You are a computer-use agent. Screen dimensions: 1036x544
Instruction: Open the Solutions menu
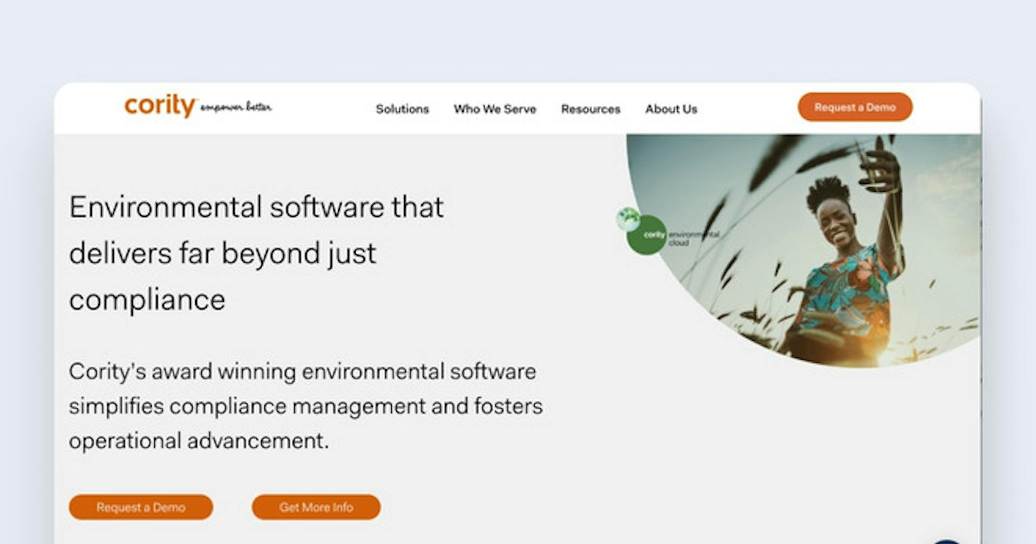click(403, 109)
